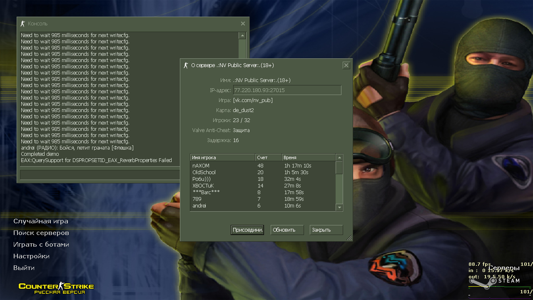Click the players count 23 / 32

(242, 120)
